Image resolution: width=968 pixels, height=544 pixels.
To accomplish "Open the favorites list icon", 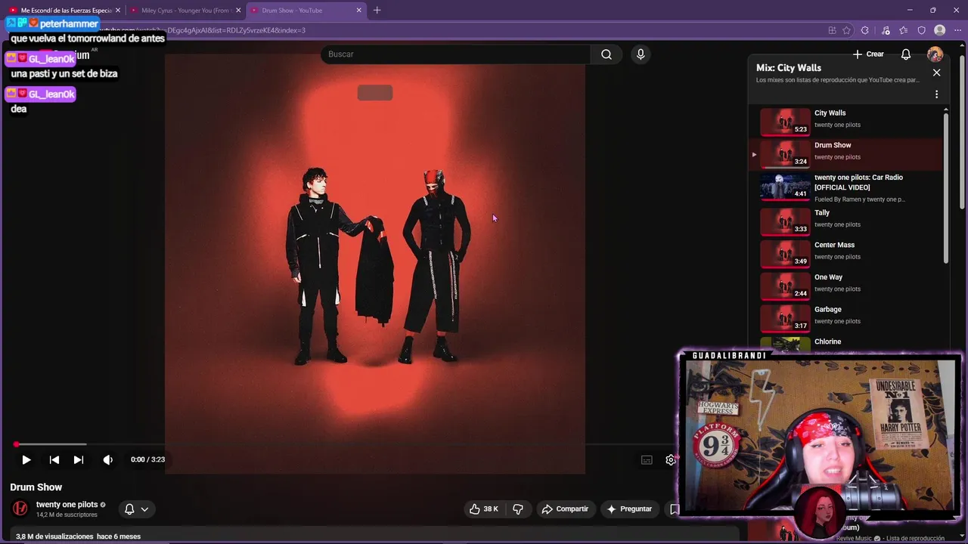I will coord(904,30).
